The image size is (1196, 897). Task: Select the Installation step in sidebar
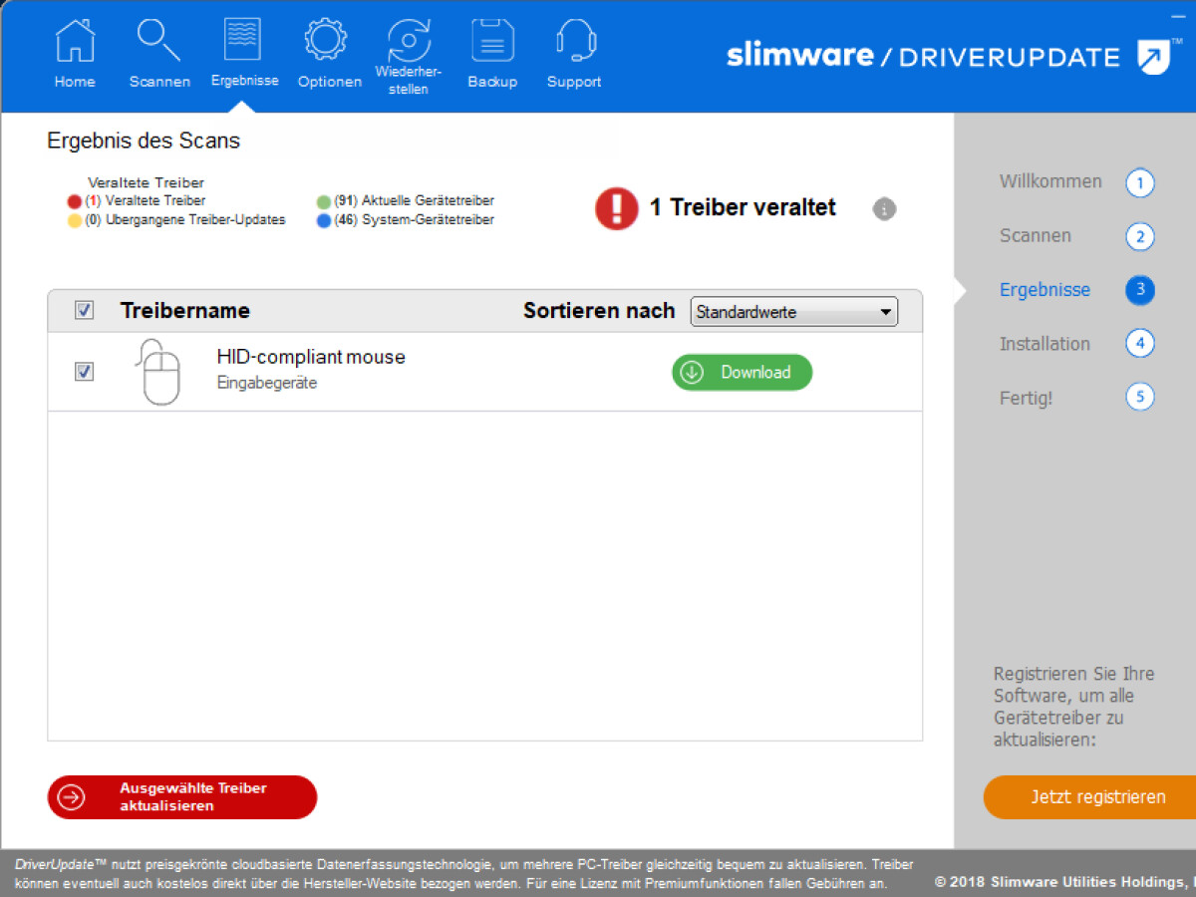click(1045, 344)
